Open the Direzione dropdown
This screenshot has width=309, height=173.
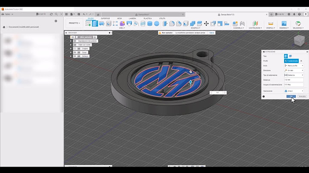tap(294, 70)
